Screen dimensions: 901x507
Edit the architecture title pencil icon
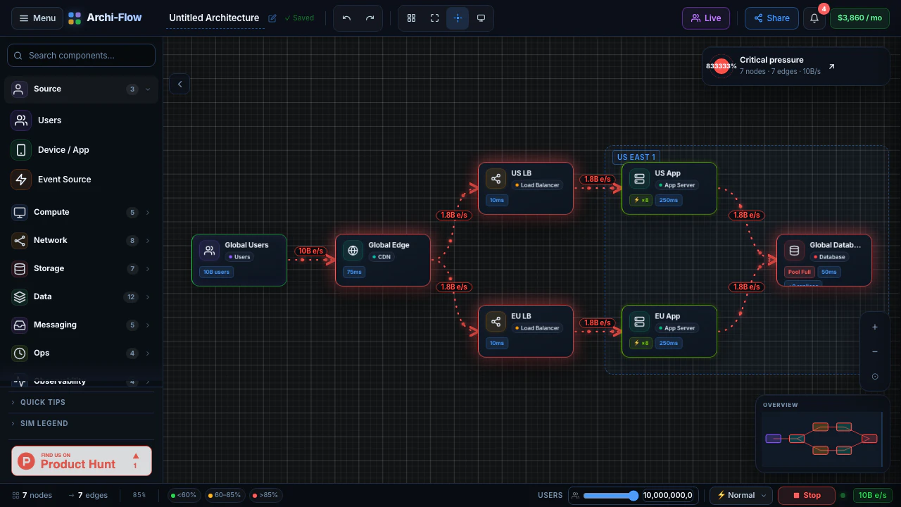tap(272, 18)
